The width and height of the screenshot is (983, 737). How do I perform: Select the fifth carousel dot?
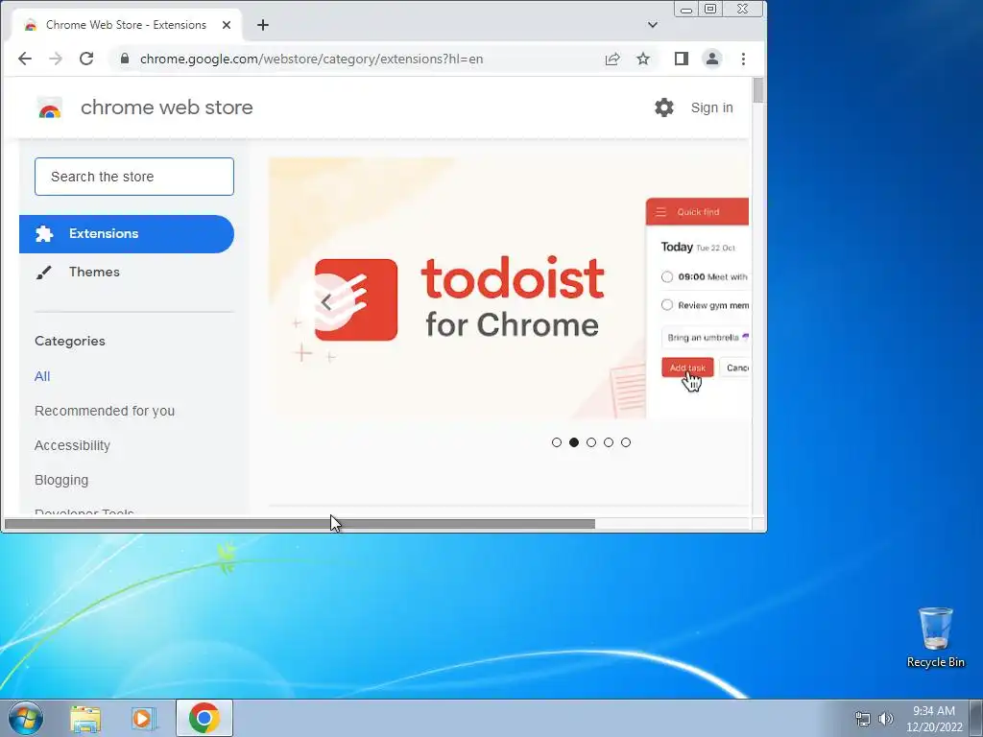(x=626, y=442)
